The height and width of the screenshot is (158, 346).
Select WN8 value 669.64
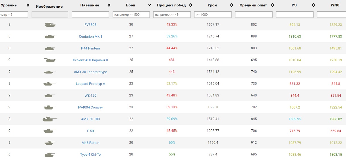336,131
